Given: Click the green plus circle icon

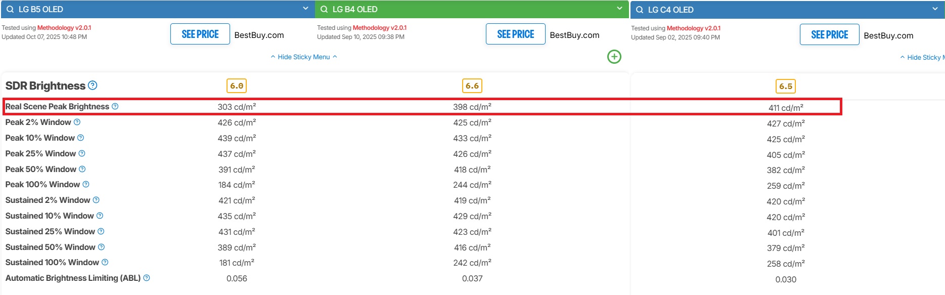Looking at the screenshot, I should 614,57.
